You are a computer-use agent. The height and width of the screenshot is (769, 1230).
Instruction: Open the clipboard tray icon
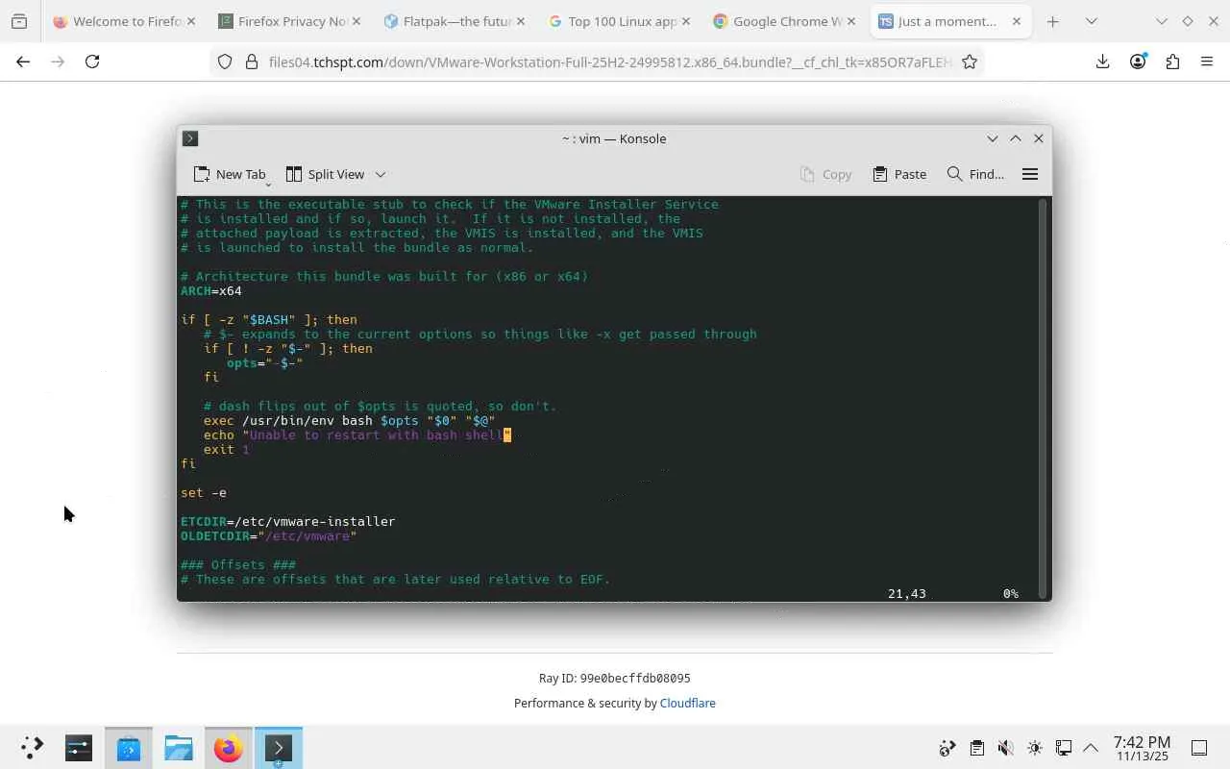click(x=976, y=748)
